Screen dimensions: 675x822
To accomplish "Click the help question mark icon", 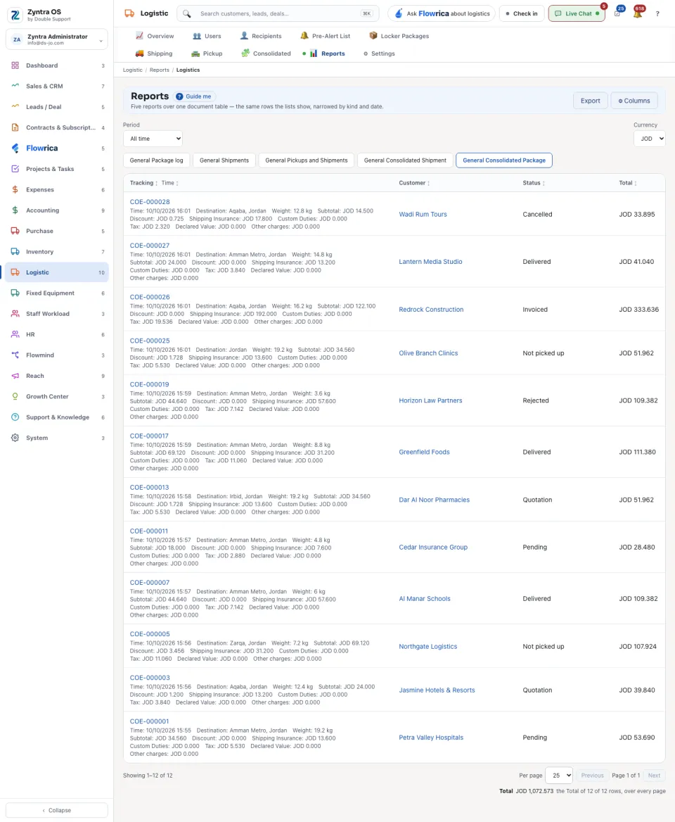I will coord(657,13).
